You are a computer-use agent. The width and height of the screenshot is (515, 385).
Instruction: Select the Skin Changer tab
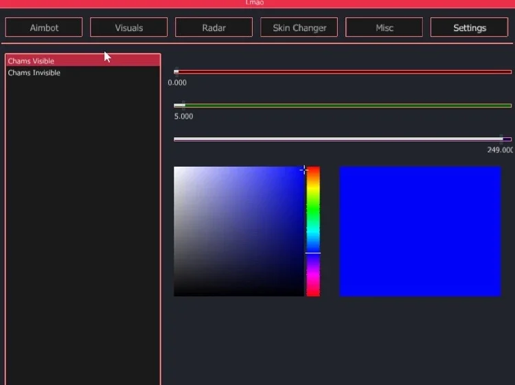pyautogui.click(x=299, y=27)
